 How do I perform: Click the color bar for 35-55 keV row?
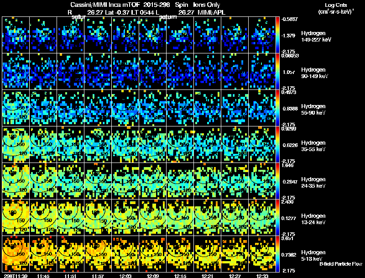point(277,144)
